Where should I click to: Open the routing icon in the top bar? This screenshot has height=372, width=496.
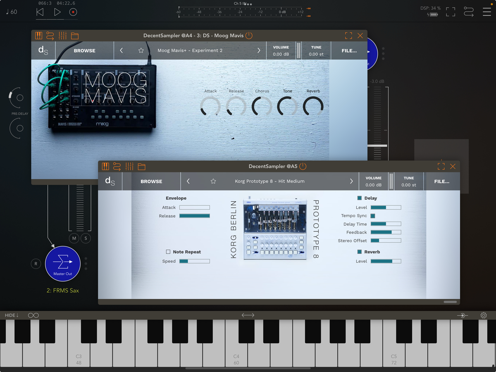tap(468, 12)
